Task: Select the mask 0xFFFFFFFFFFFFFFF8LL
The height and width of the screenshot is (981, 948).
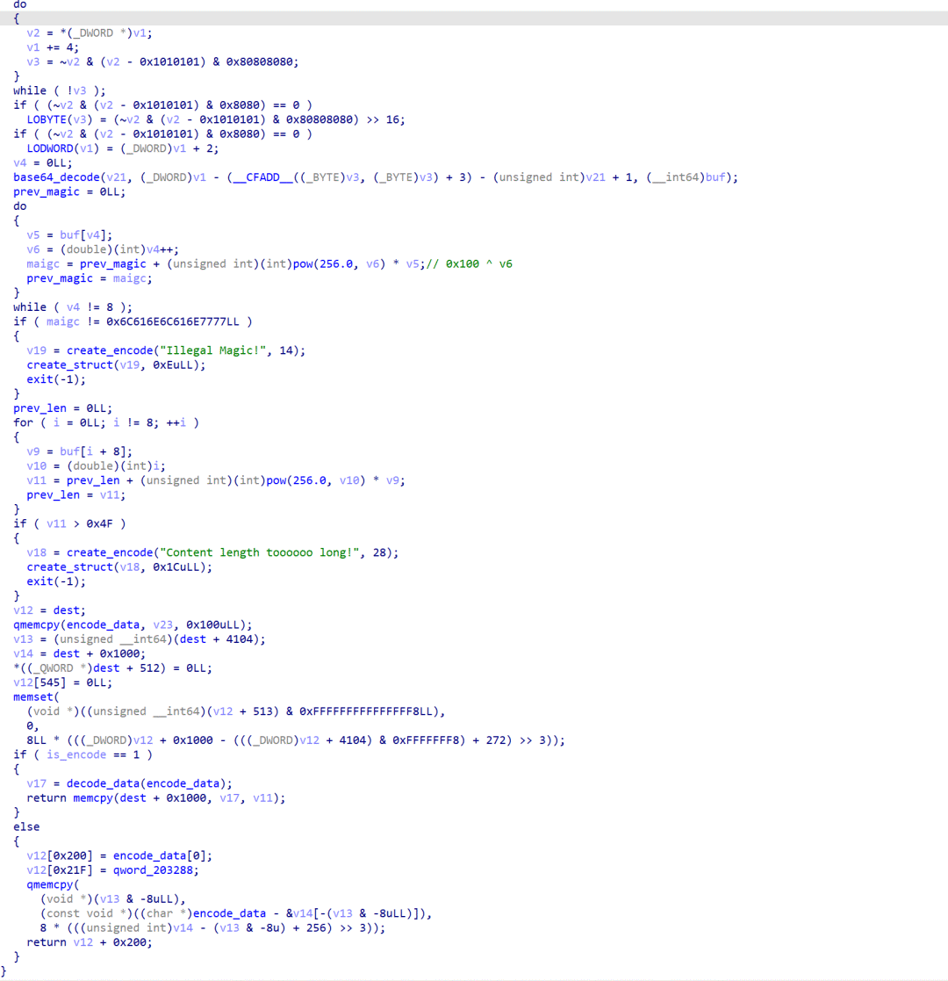Action: pyautogui.click(x=366, y=711)
